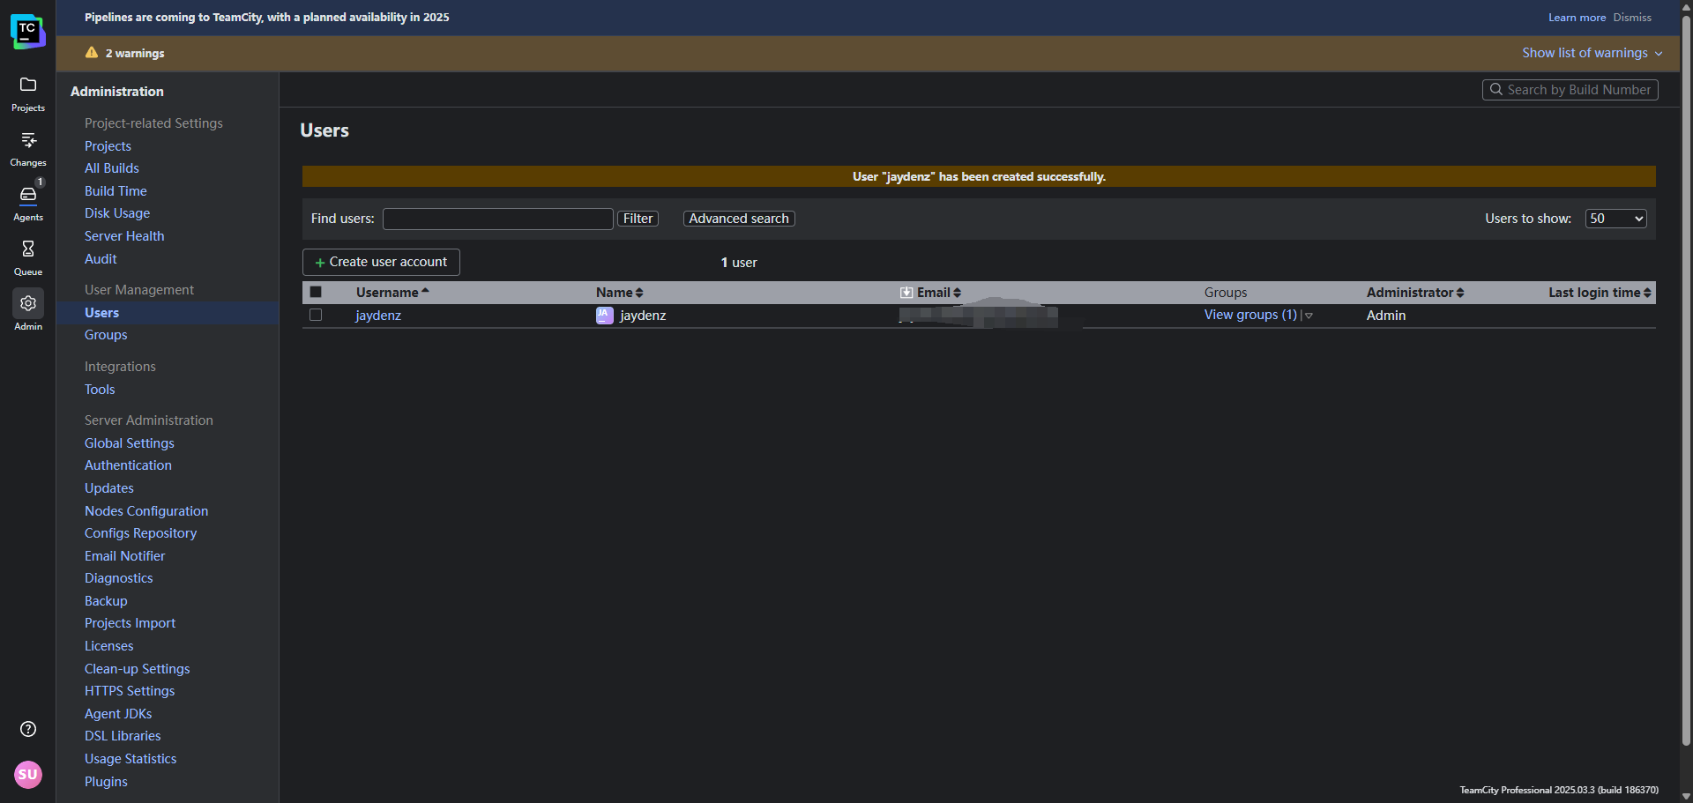Click the Filter button

click(x=638, y=219)
